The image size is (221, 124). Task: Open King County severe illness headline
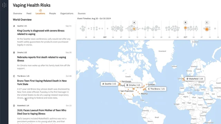(x=41, y=32)
